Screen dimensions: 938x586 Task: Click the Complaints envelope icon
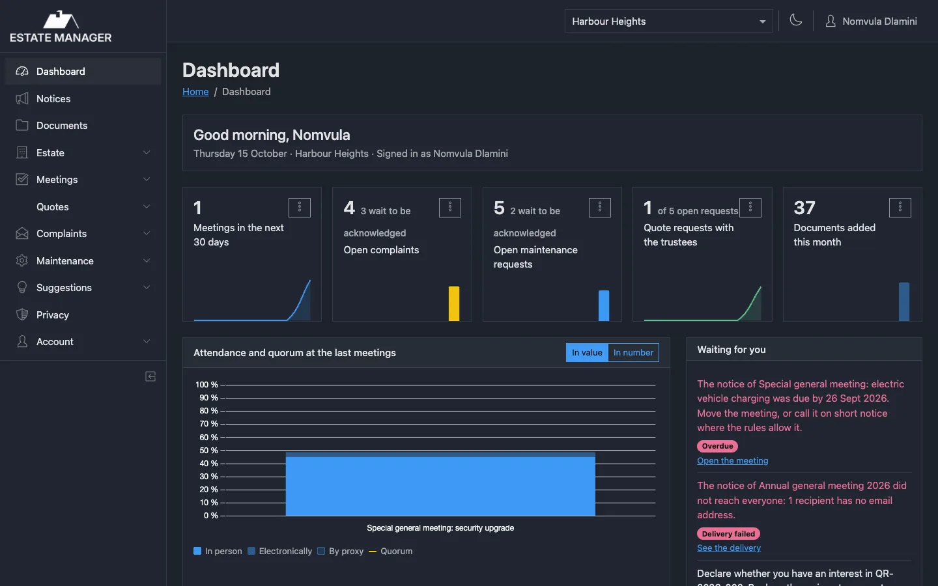(22, 233)
